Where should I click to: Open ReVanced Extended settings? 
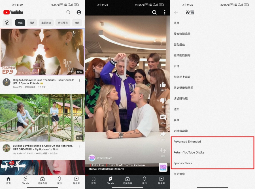[187, 142]
